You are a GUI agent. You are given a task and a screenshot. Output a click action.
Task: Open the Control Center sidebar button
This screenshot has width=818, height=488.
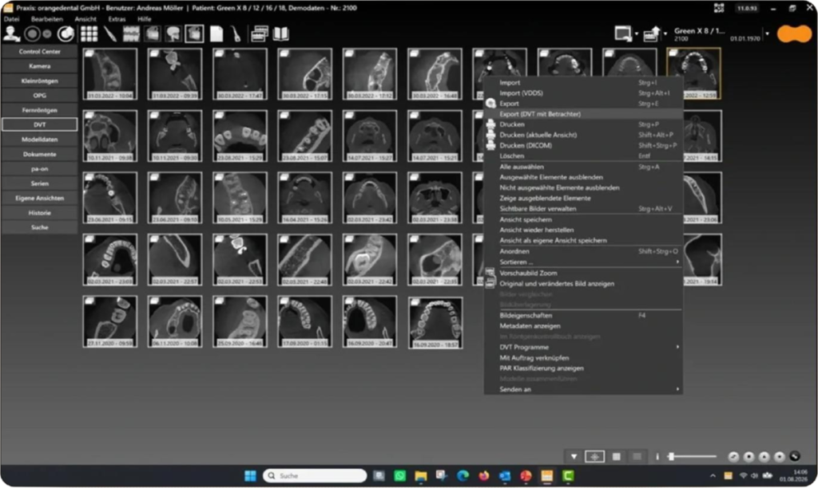click(40, 52)
